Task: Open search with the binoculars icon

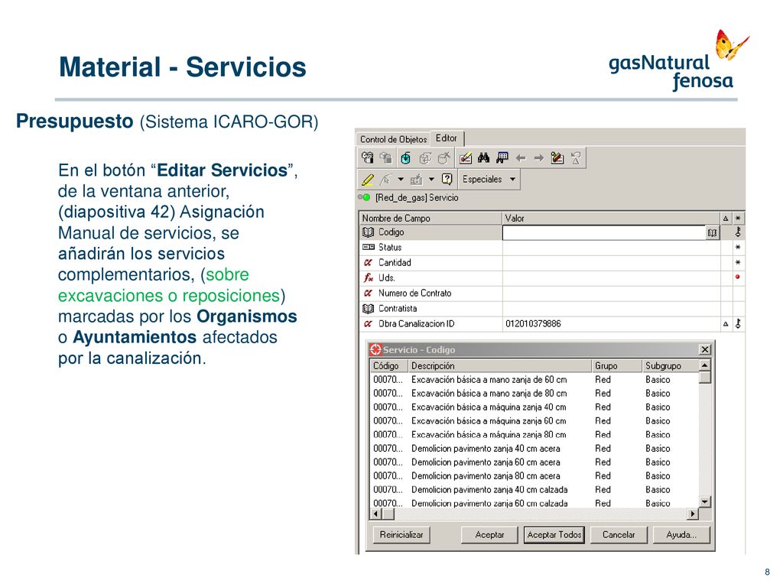Action: 483,158
